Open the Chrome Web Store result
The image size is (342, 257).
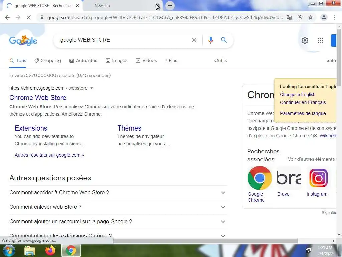[38, 98]
